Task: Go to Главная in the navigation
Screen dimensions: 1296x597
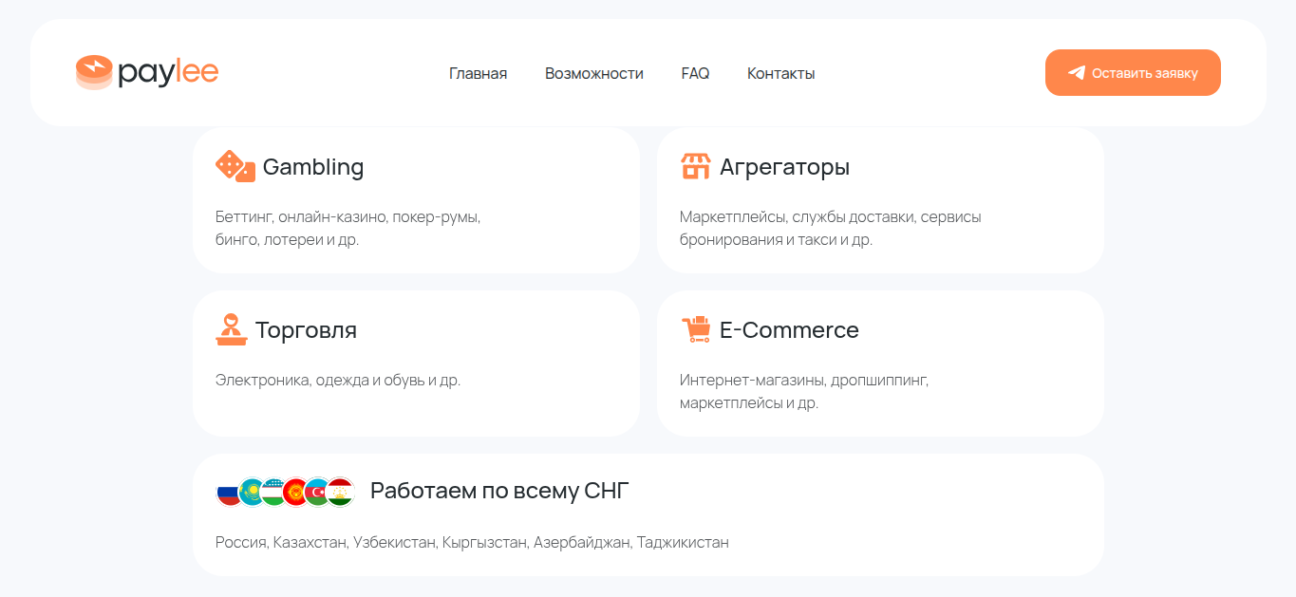Action: [478, 73]
